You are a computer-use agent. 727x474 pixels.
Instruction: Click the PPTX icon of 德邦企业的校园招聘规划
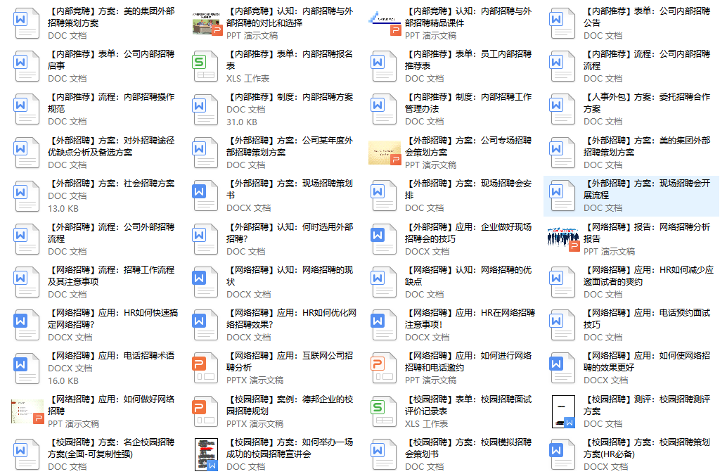pos(205,412)
